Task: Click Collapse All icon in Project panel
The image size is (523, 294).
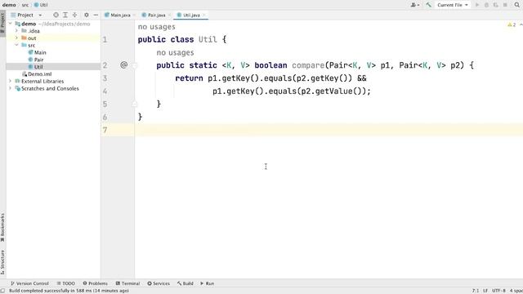Action: tap(74, 15)
